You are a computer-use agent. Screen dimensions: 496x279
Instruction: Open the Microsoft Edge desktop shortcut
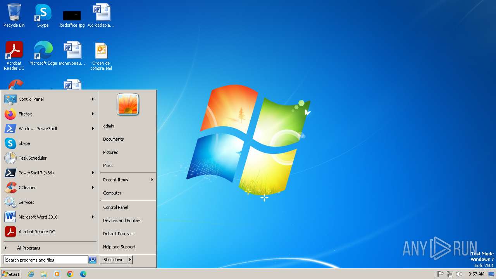[x=43, y=53]
